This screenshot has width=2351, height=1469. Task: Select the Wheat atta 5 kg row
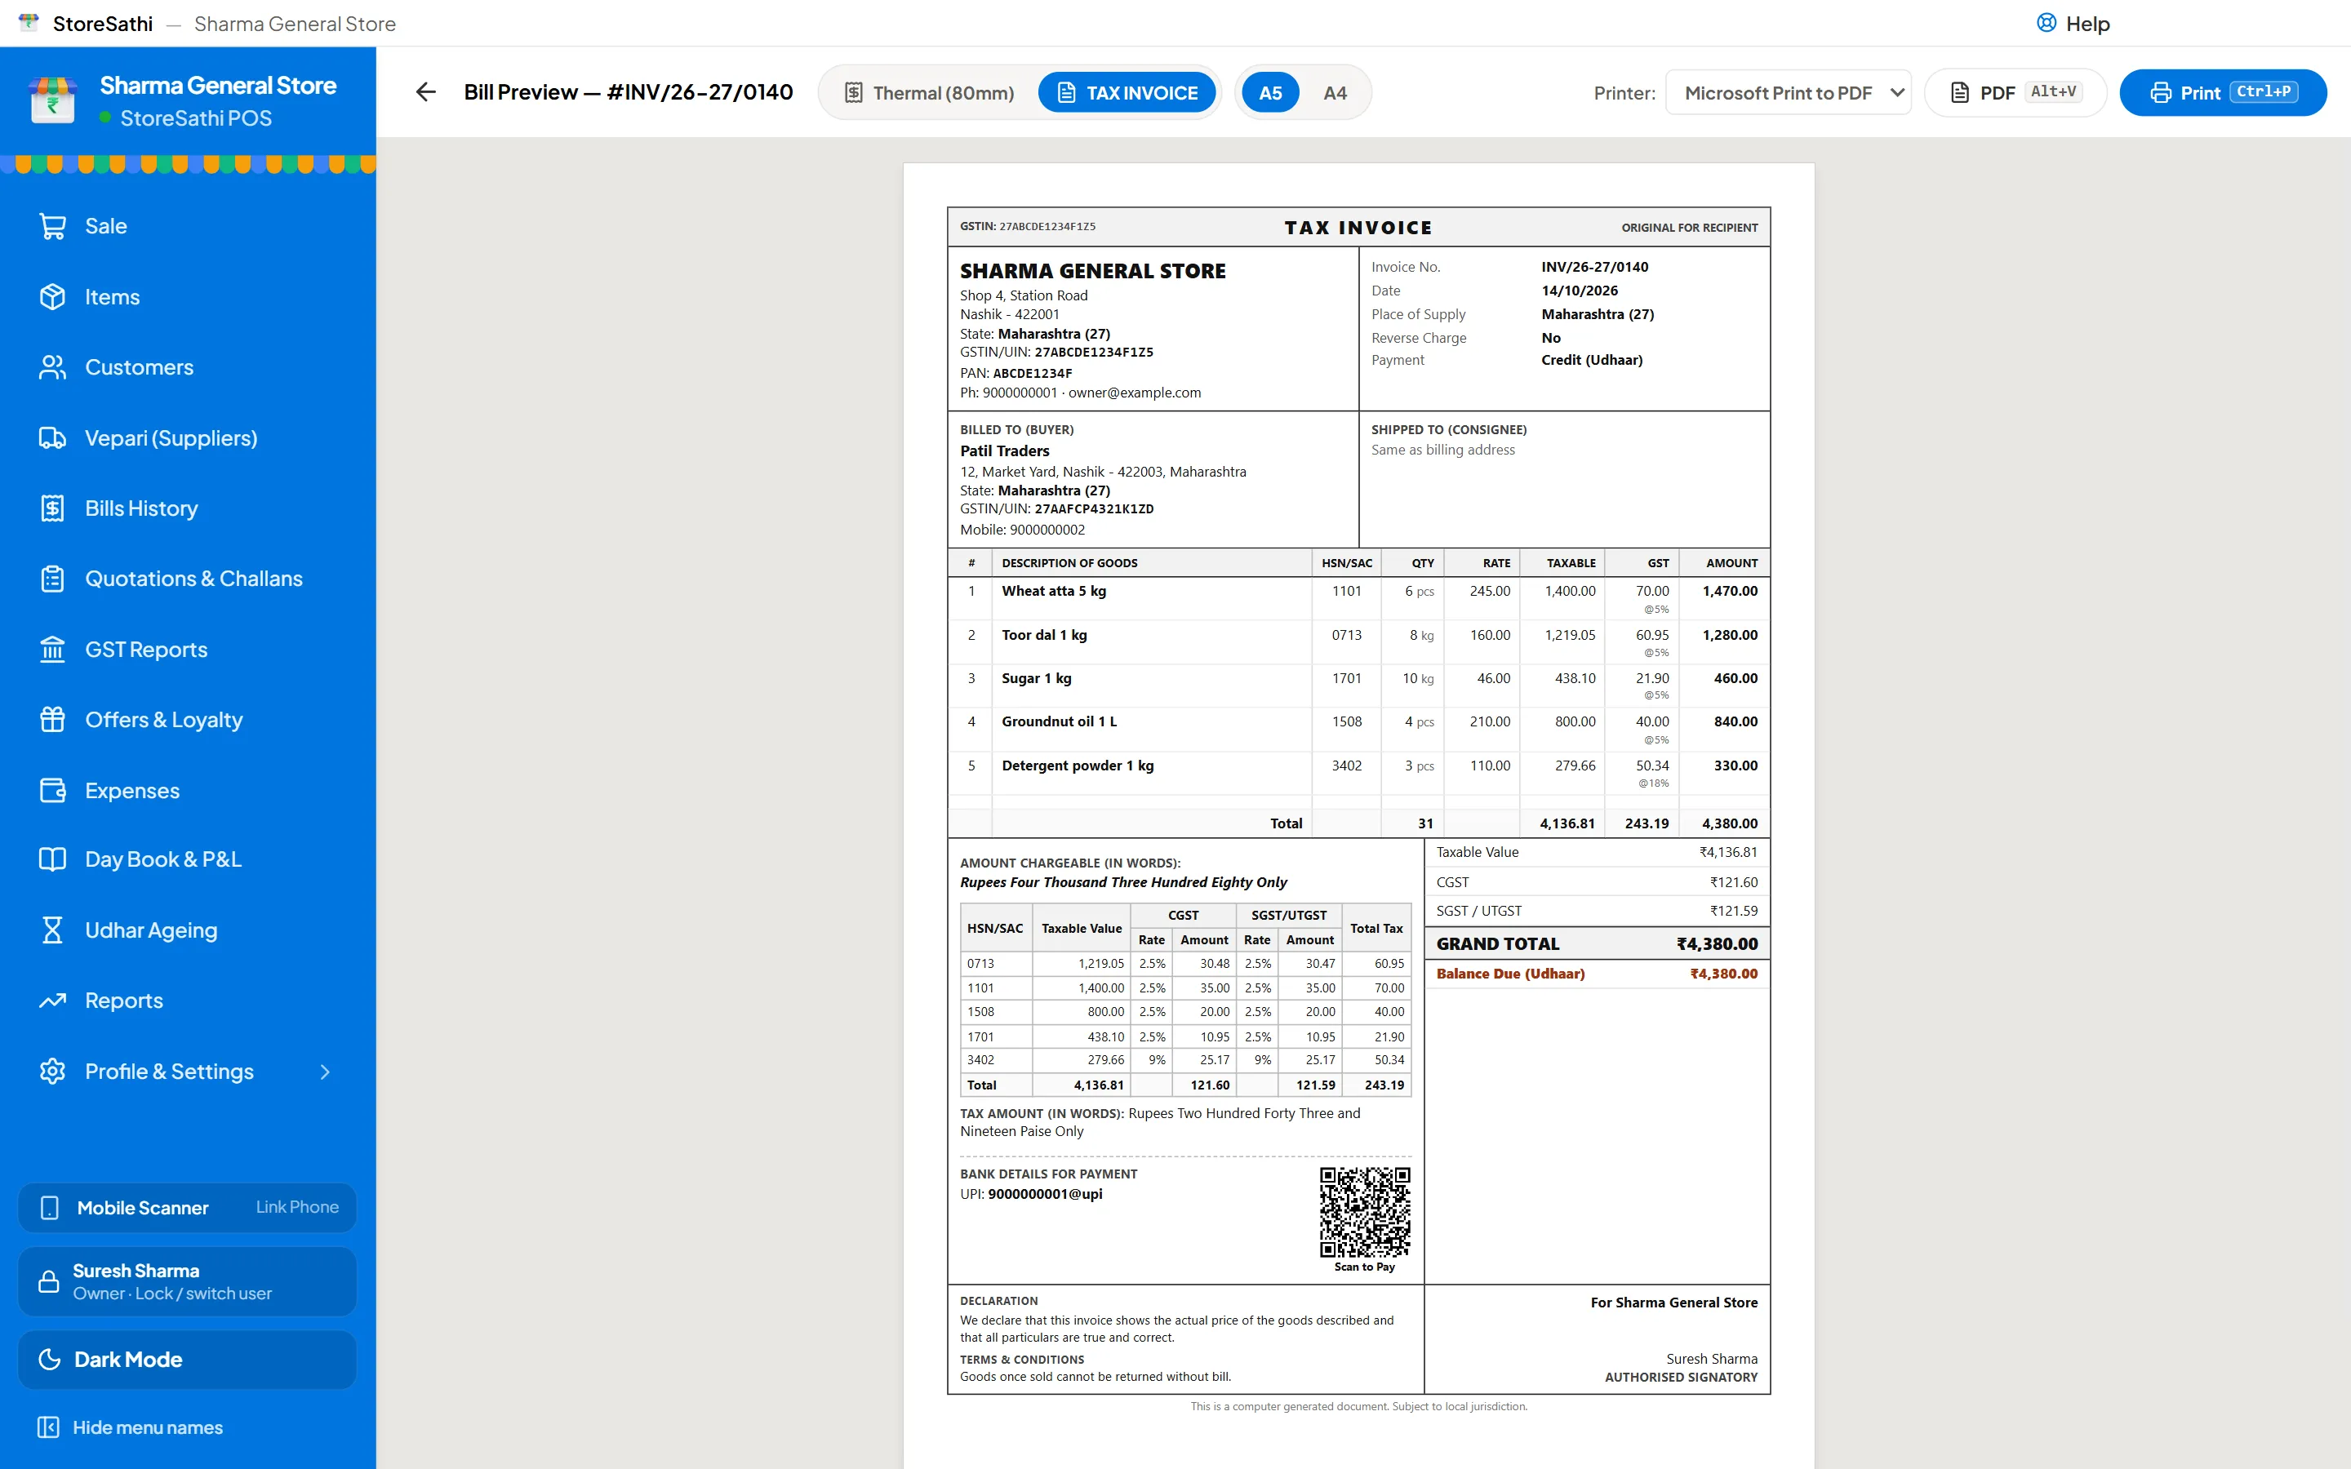[x=1358, y=598]
